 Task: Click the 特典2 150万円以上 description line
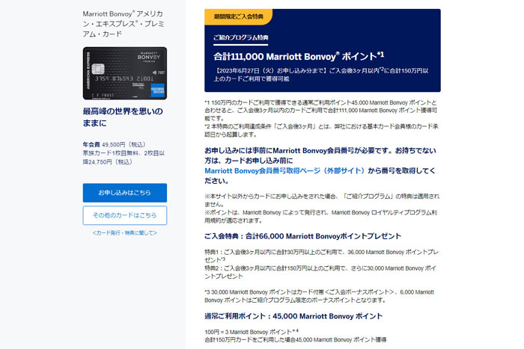tap(320, 272)
